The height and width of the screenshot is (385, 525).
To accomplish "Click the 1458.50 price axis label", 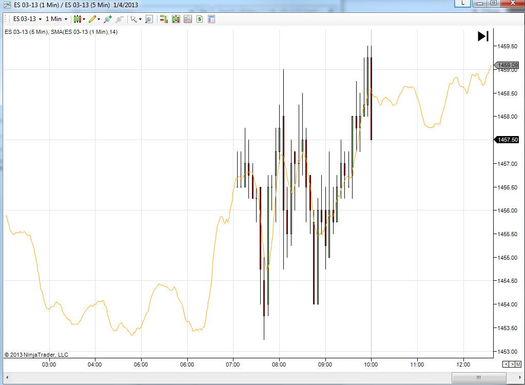I will tap(507, 93).
